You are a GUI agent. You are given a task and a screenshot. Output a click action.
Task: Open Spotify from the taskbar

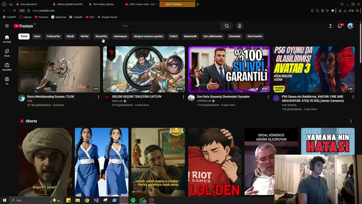pos(133,200)
